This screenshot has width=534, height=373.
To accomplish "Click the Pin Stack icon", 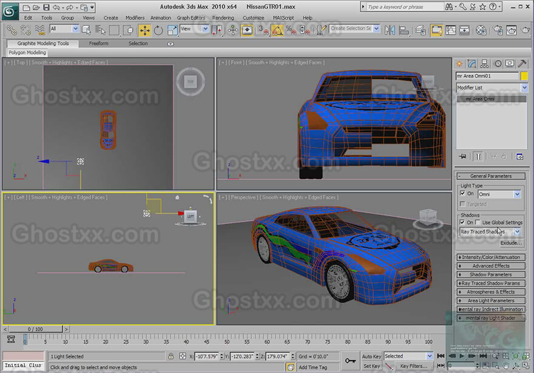I will pos(462,157).
